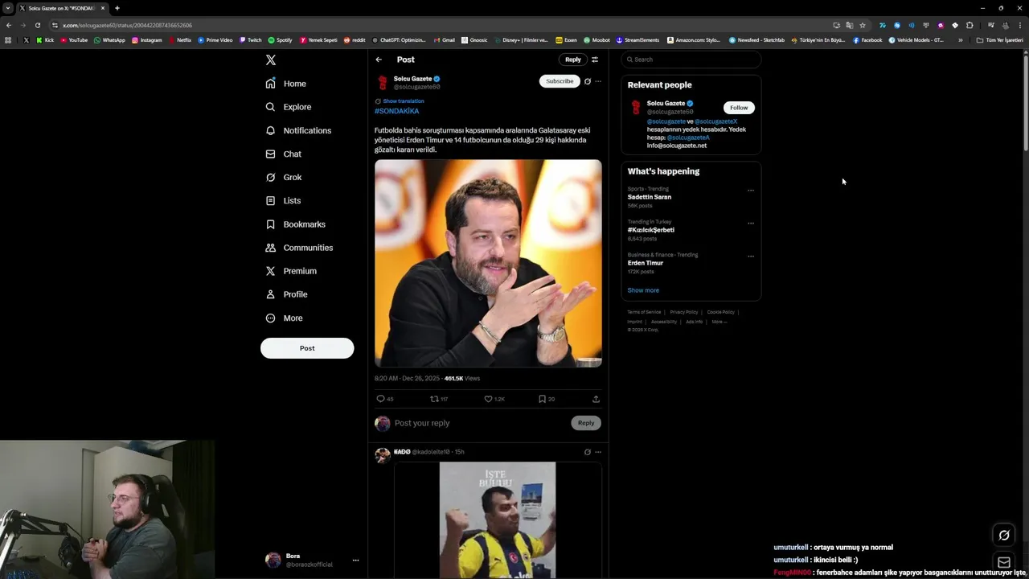Repost the tweet with 117 reposts
1029x579 pixels.
(x=439, y=399)
